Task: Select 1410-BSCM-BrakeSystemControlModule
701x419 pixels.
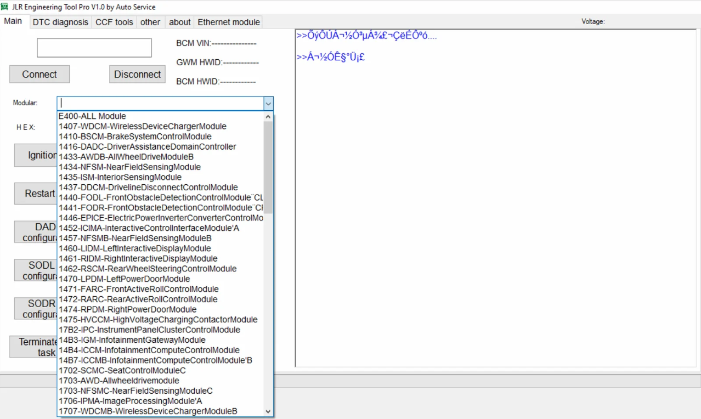Action: coord(160,137)
